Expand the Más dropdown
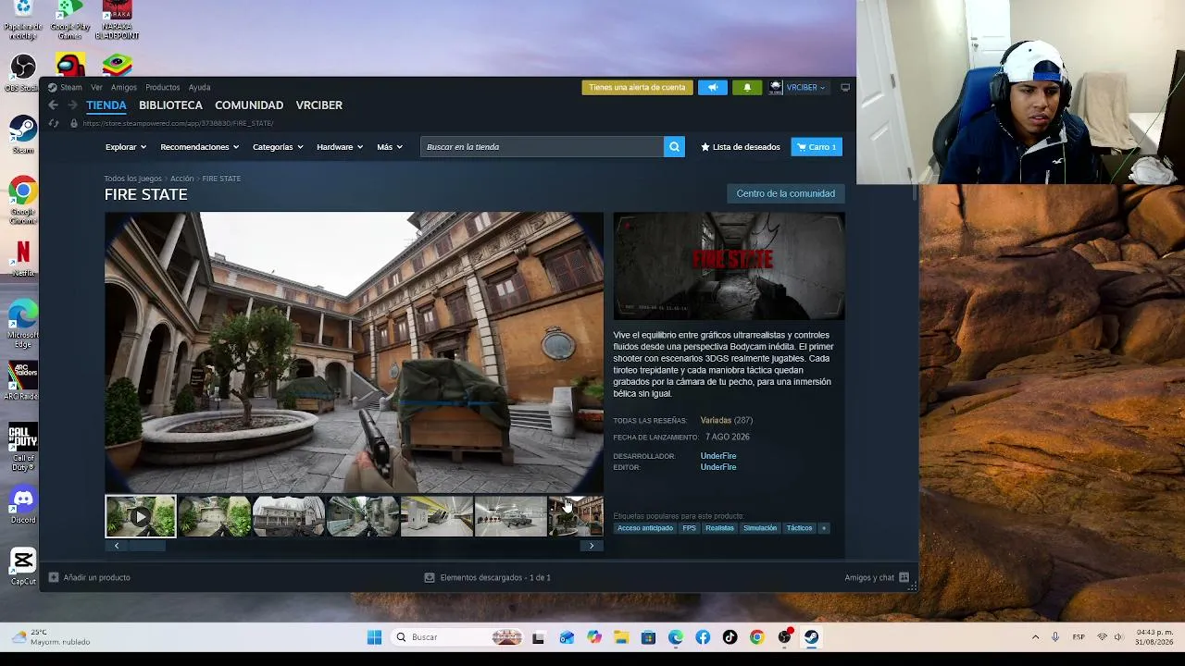This screenshot has height=666, width=1185. [x=390, y=147]
